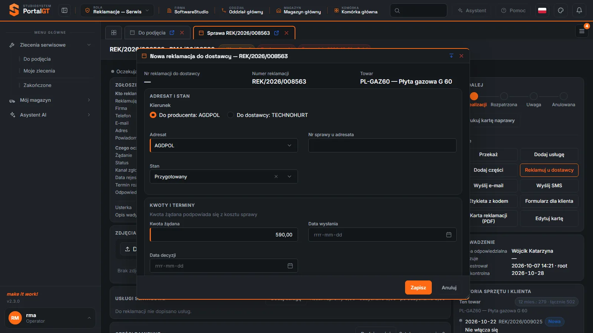Image resolution: width=593 pixels, height=333 pixels.
Task: Click the search magnifier icon
Action: [397, 11]
